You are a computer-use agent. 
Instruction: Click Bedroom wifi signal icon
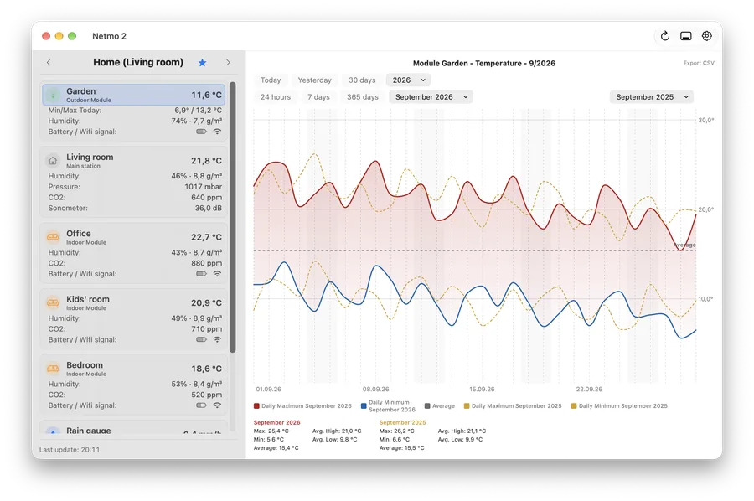point(217,405)
